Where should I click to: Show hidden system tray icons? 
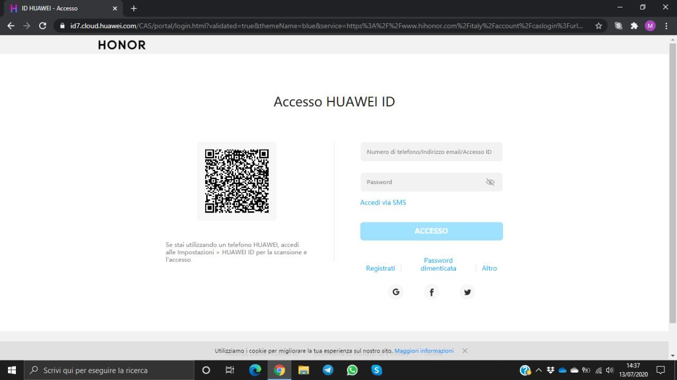(539, 370)
